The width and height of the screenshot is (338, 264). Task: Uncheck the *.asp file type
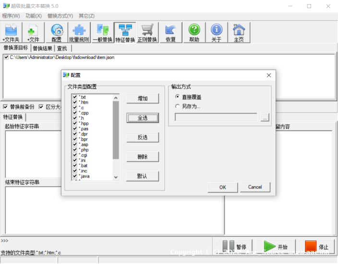pos(75,144)
